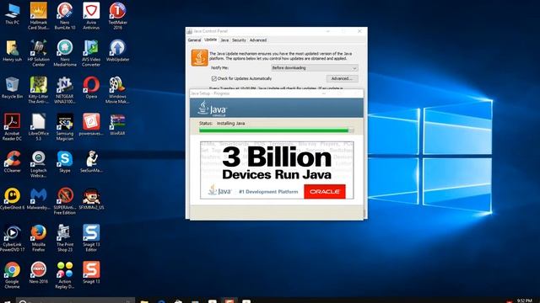Toggle Check for Updates Automatically checkbox
The width and height of the screenshot is (540, 303).
[213, 78]
